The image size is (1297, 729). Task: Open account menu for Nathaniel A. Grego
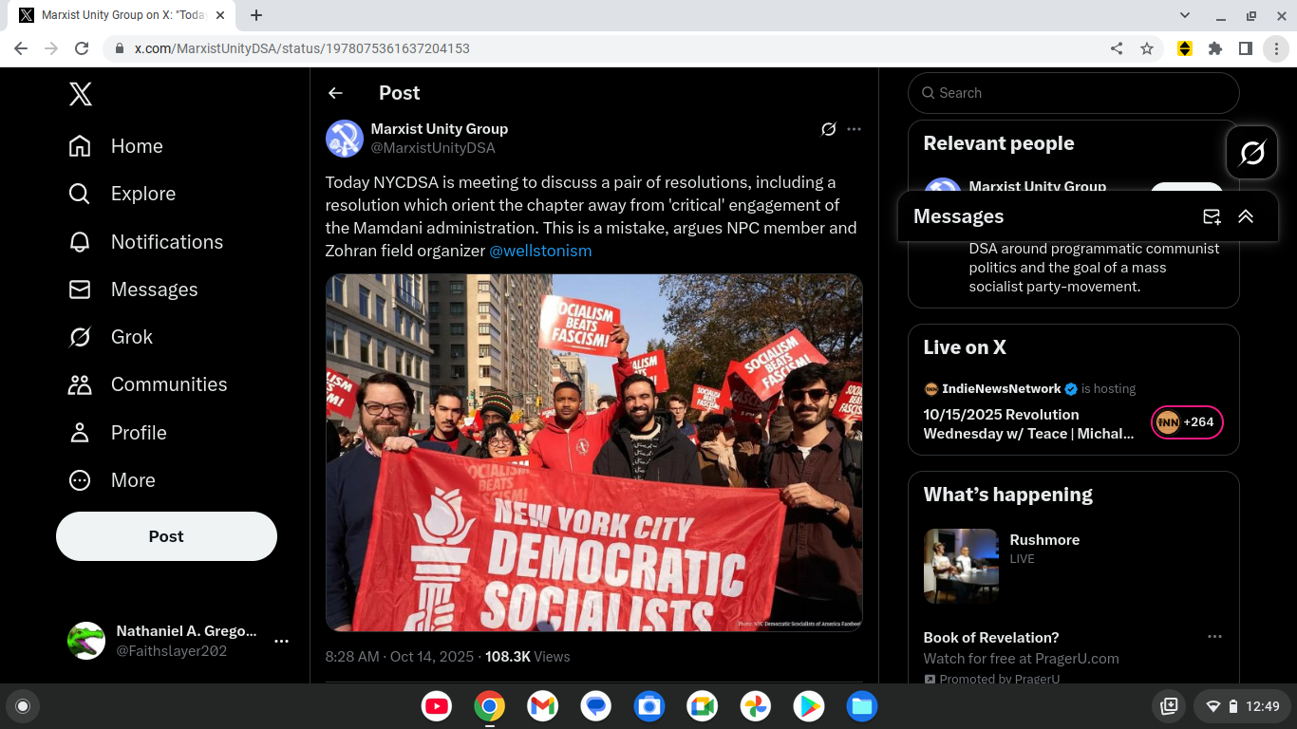coord(281,641)
